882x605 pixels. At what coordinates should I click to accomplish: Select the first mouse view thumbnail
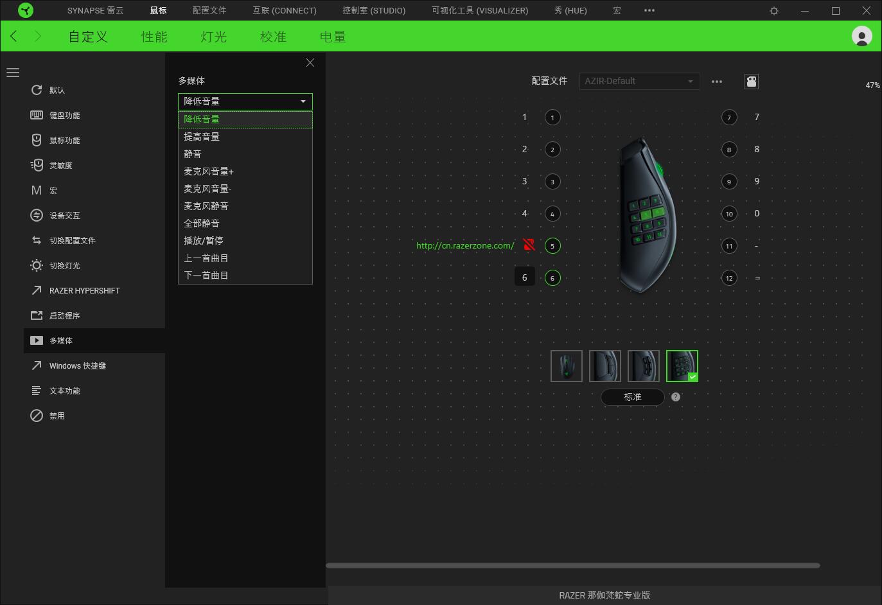[566, 366]
